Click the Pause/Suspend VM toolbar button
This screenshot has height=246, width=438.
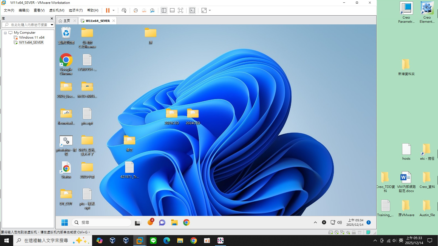[x=108, y=10]
